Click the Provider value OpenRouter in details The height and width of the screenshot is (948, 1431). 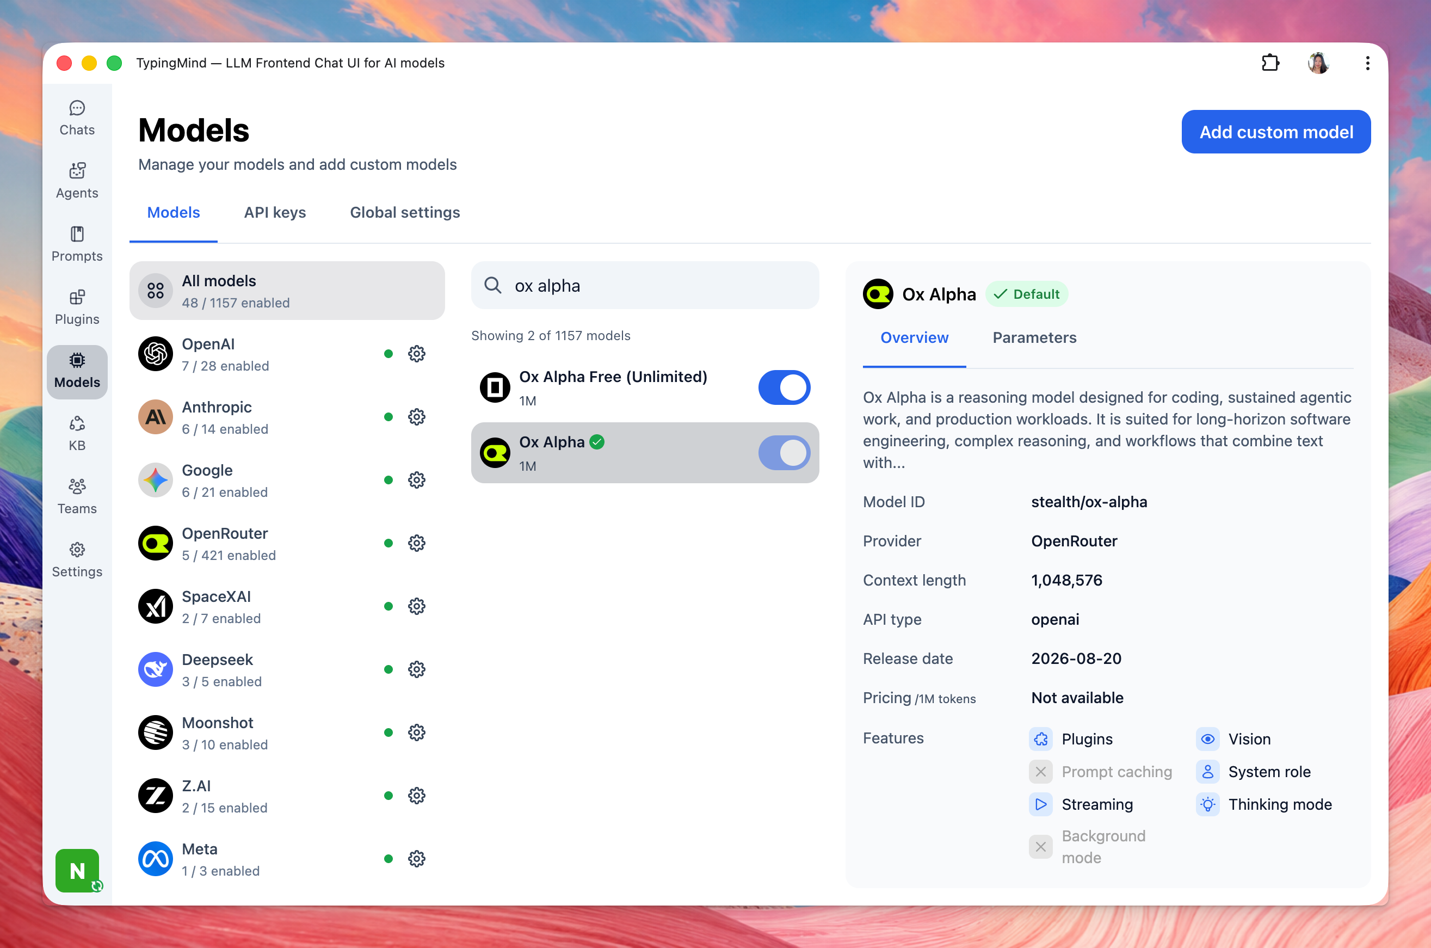click(1074, 541)
